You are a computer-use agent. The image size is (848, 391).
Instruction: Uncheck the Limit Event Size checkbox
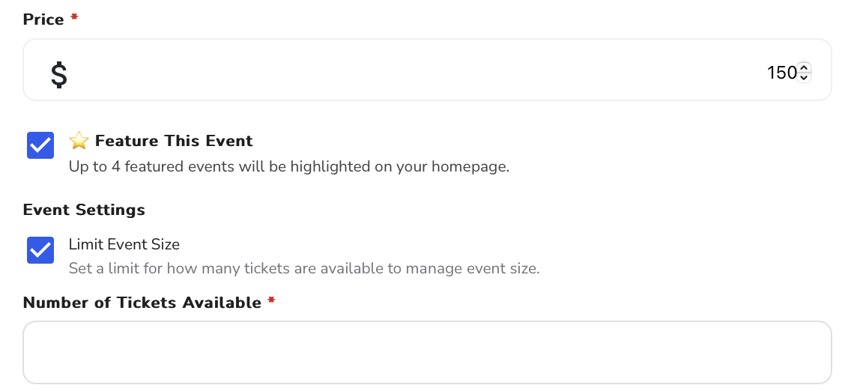(x=40, y=250)
